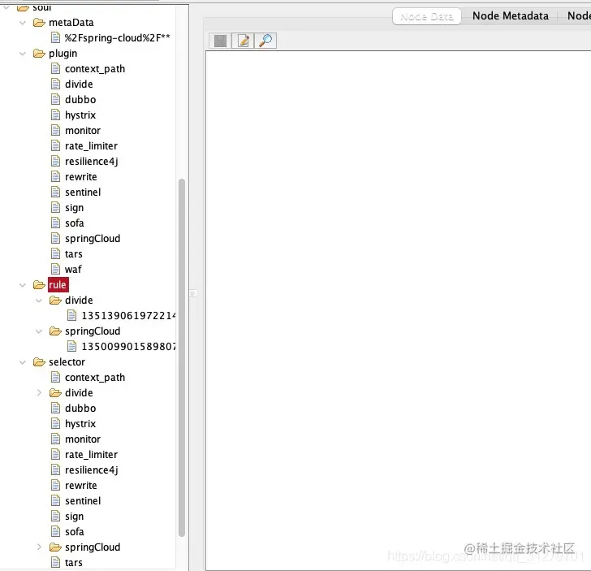Select the dubbo node under plugin

click(80, 100)
